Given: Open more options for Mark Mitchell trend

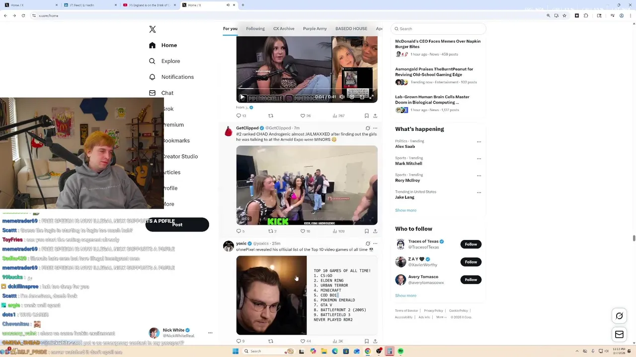Looking at the screenshot, I should click(x=479, y=159).
